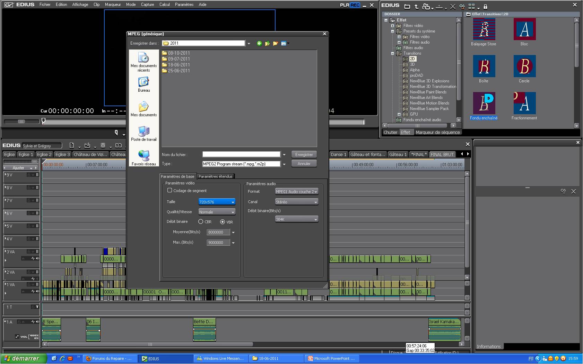This screenshot has width=583, height=364.
Task: Click the player position slider handle
Action: 43,121
